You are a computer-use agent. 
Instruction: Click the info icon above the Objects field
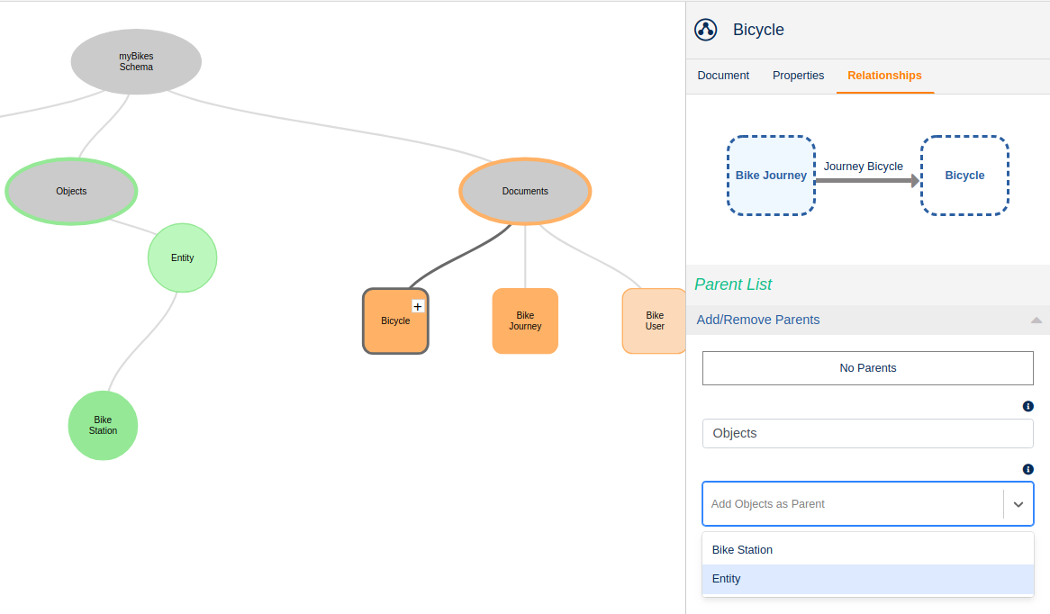tap(1027, 406)
